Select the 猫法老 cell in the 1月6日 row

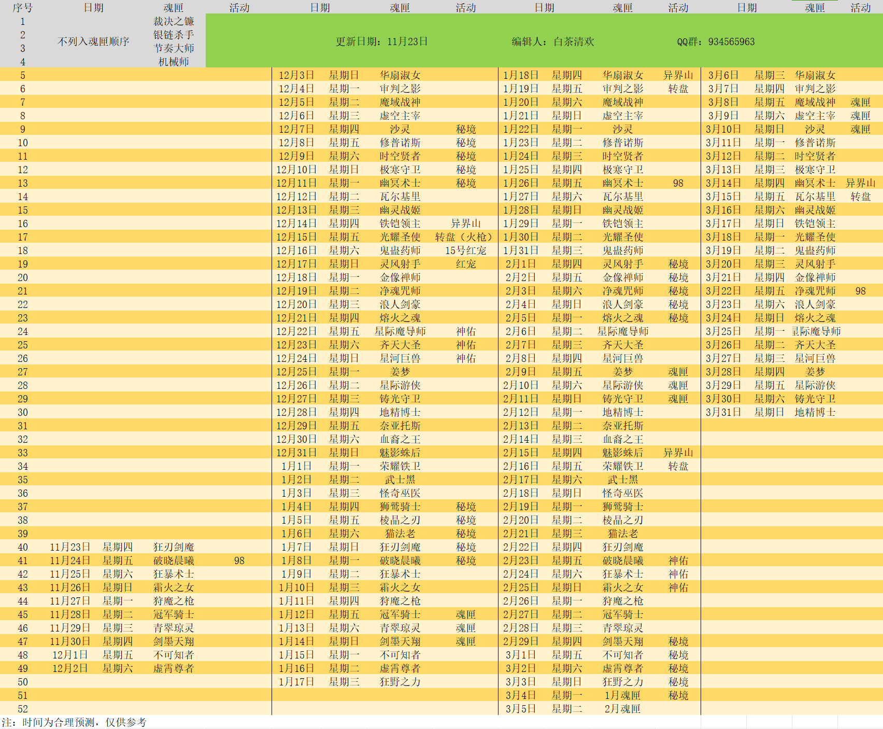400,534
